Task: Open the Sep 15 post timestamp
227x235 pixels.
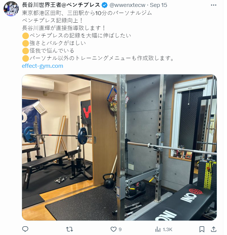Action: pos(159,5)
